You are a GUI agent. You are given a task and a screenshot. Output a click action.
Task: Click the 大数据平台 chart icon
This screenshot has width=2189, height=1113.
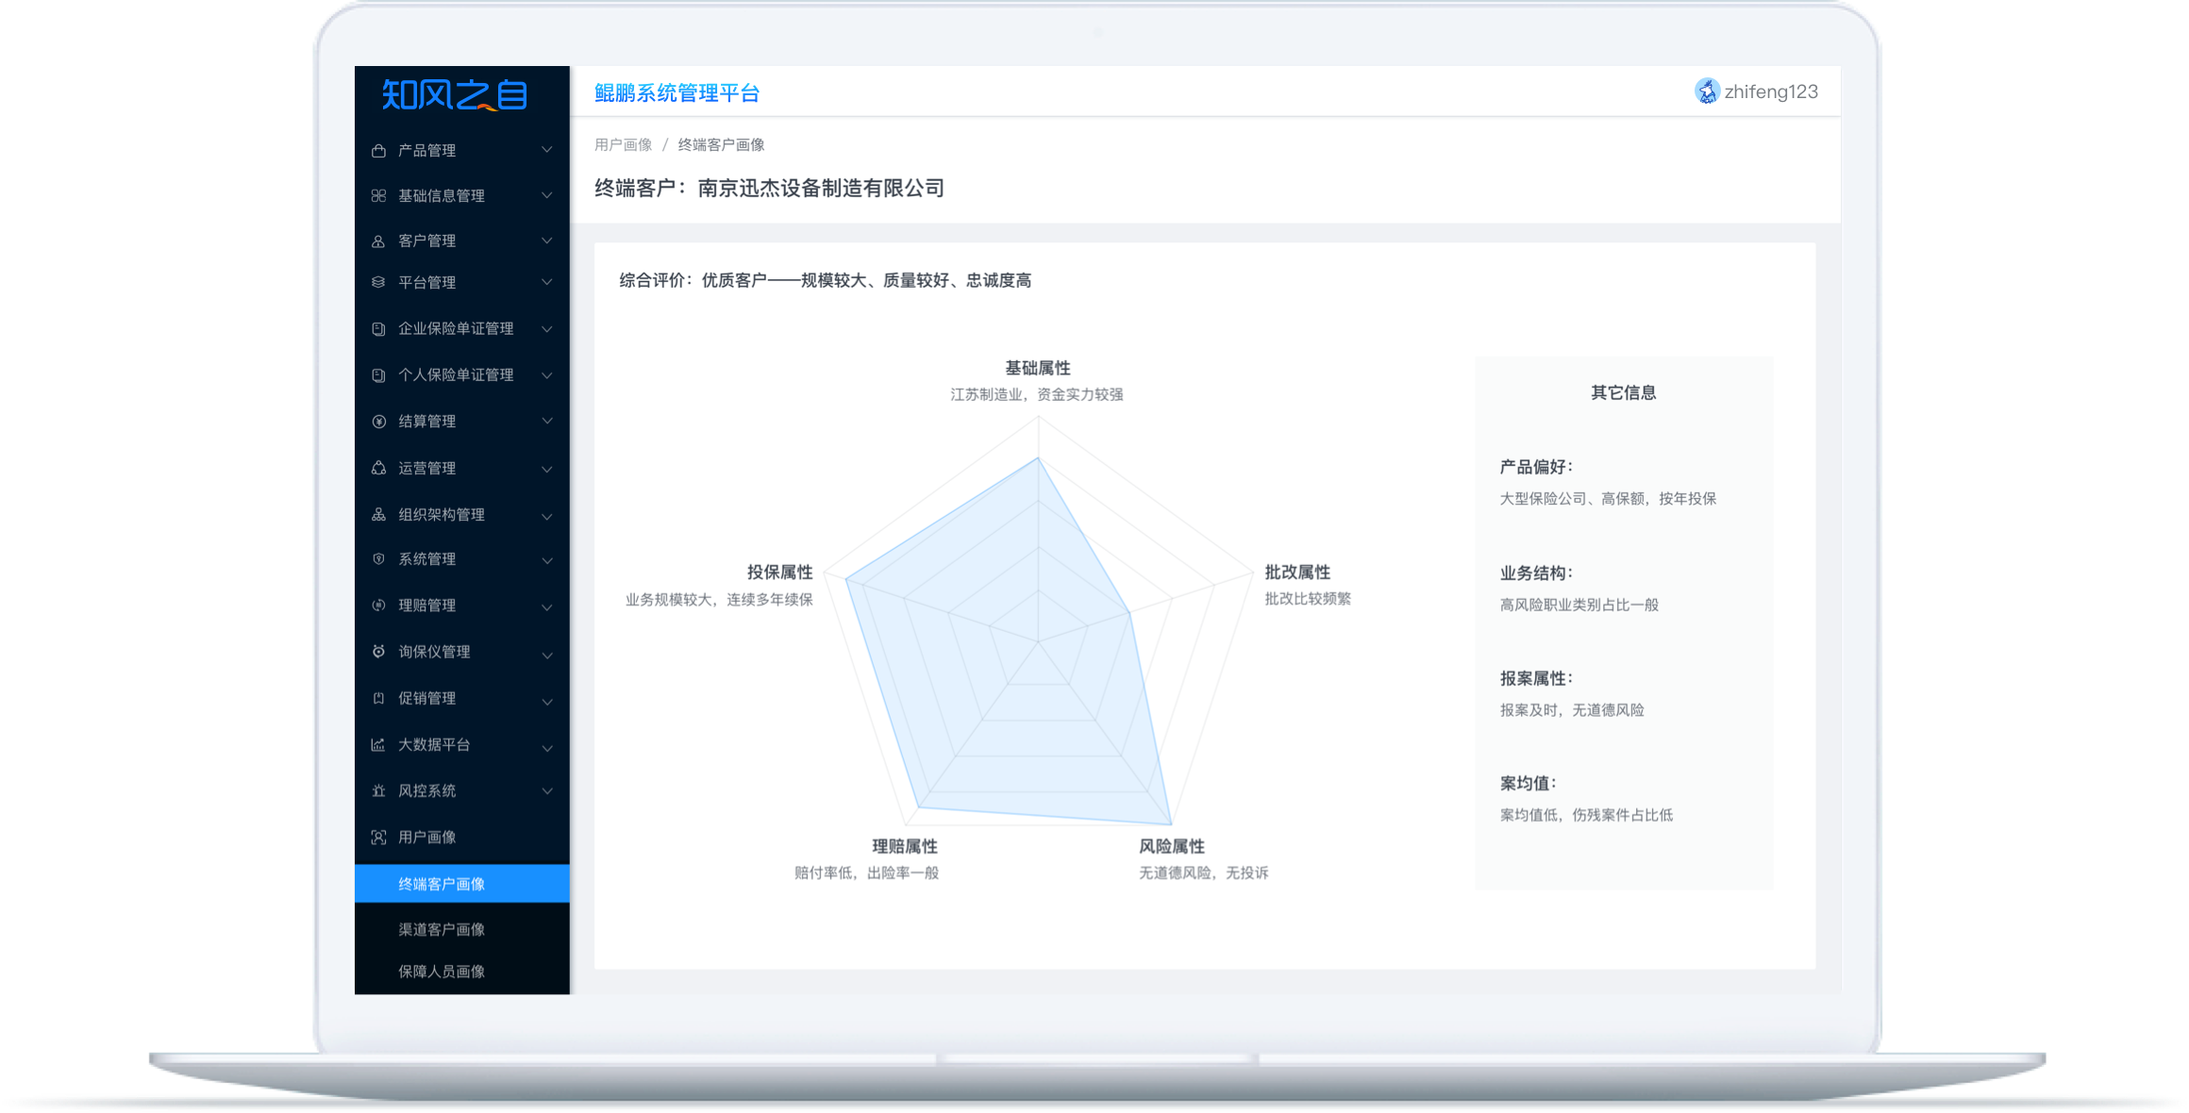click(x=378, y=745)
